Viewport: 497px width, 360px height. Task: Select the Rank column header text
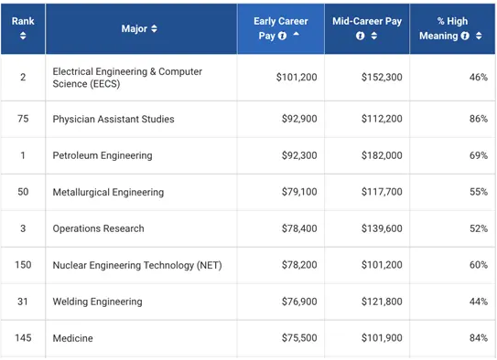click(23, 21)
